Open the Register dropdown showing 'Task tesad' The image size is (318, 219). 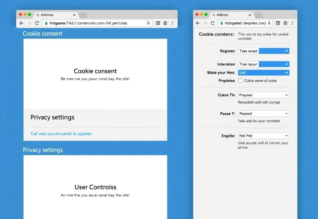(263, 51)
